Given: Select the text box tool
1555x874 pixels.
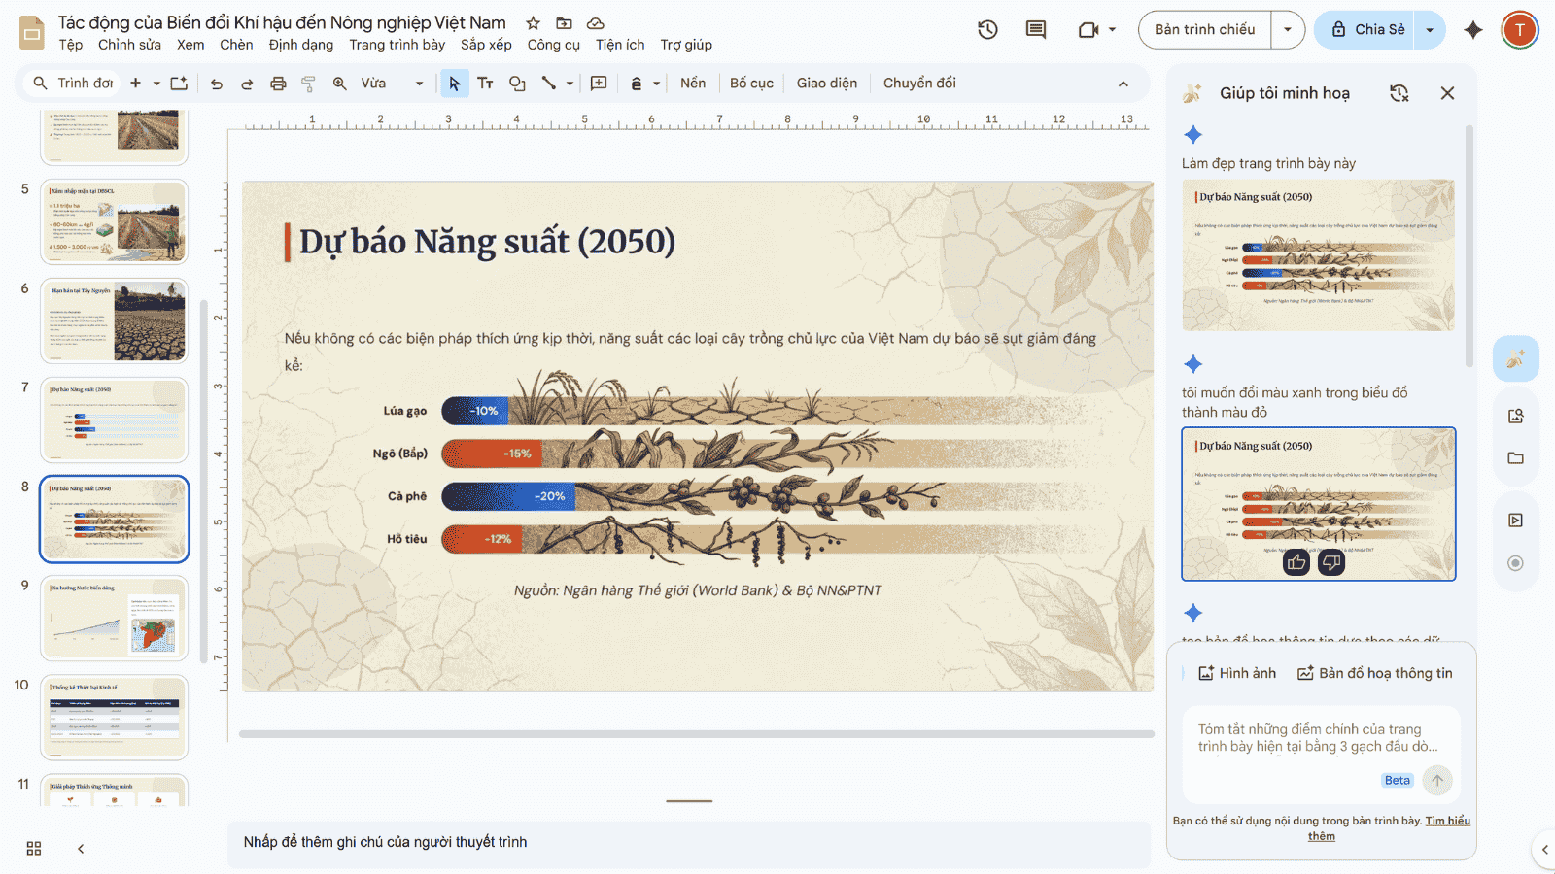Looking at the screenshot, I should (x=485, y=84).
